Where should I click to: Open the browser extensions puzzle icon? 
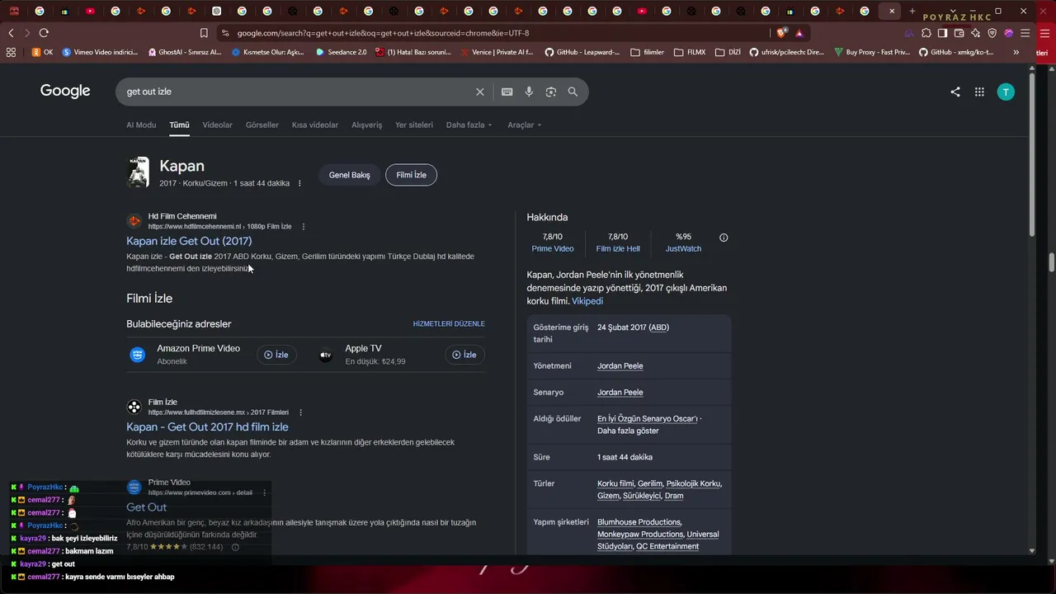(x=926, y=33)
